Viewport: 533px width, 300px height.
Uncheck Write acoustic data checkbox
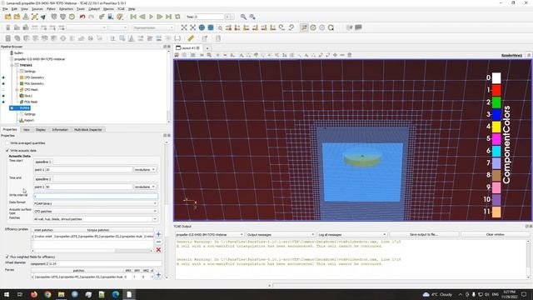[7, 150]
